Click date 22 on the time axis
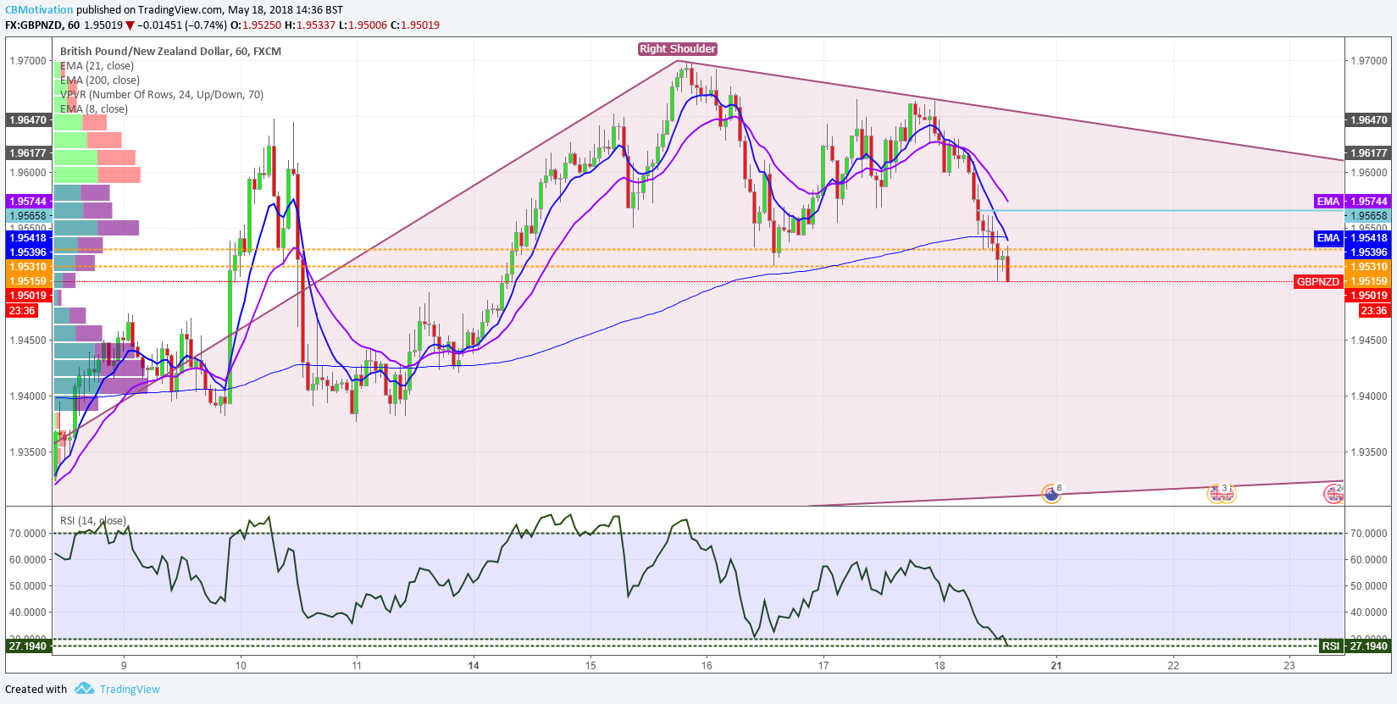This screenshot has height=704, width=1397. (1173, 665)
